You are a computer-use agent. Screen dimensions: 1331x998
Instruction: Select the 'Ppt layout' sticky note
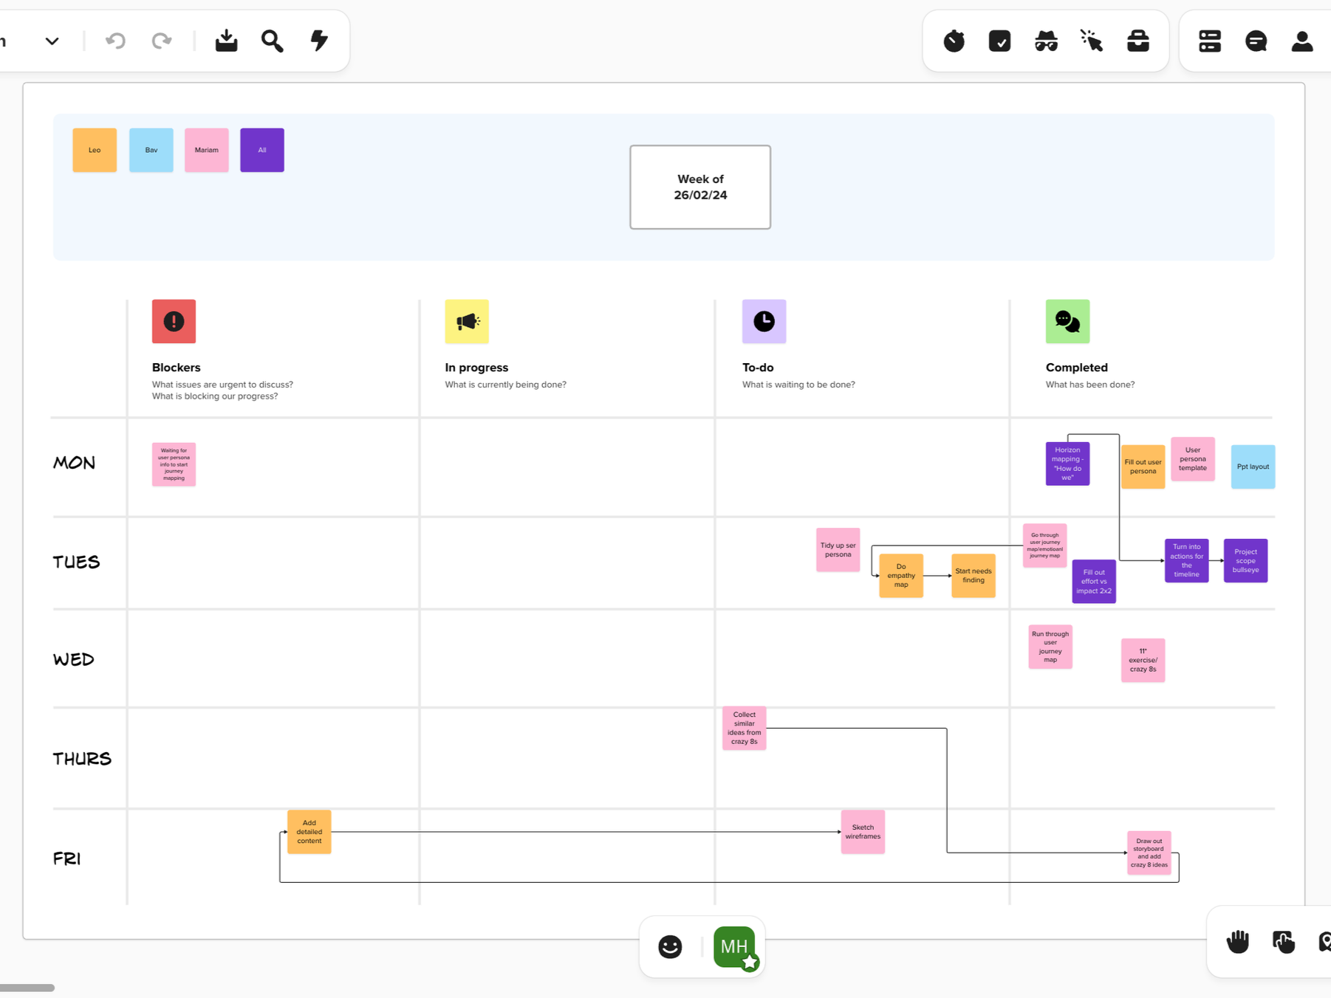pyautogui.click(x=1253, y=467)
